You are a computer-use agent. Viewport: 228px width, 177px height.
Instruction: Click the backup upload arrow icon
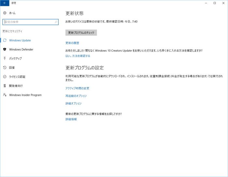click(x=5, y=59)
